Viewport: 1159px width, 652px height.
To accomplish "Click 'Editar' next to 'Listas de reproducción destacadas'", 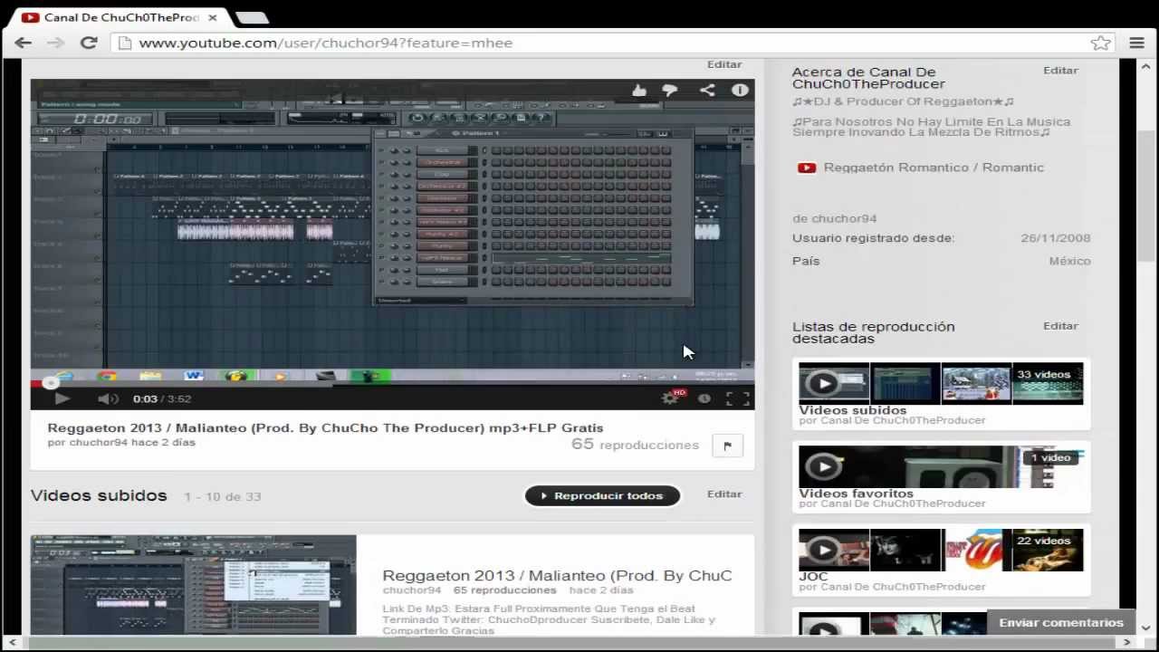I will click(1060, 325).
